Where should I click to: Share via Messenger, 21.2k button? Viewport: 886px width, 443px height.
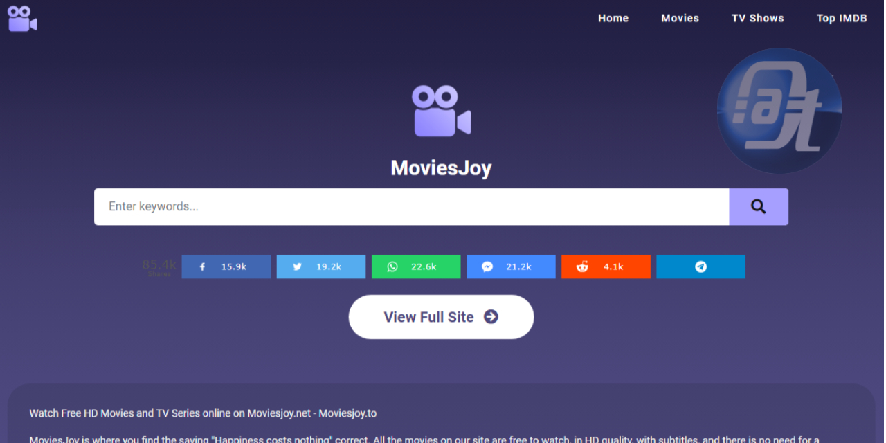coord(511,266)
